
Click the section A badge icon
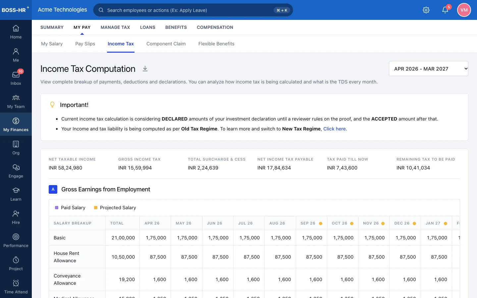(53, 189)
